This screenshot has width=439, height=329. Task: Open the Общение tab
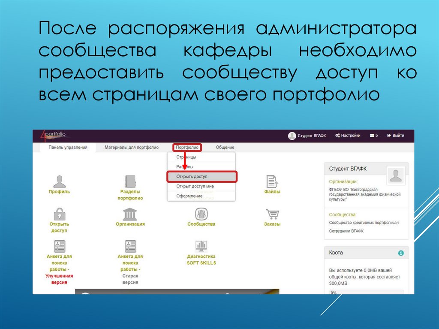click(x=225, y=148)
